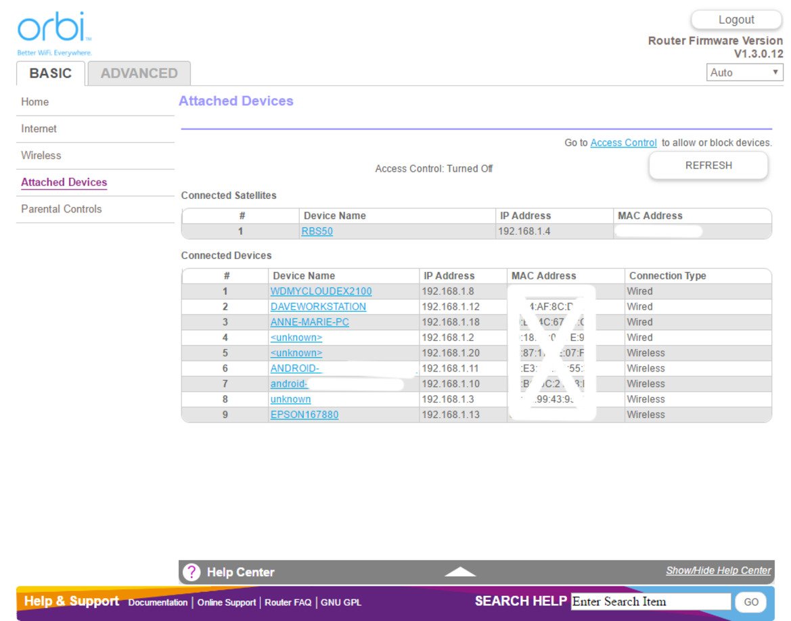Open the Internet menu item
This screenshot has width=791, height=621.
coord(39,129)
